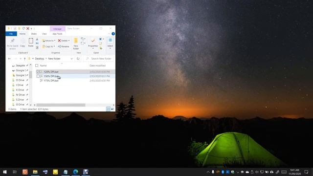Expand the address bar history dropdown

pos(72,59)
